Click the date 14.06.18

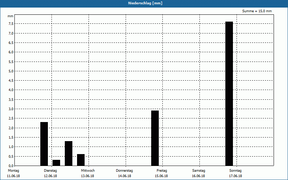coord(125,176)
